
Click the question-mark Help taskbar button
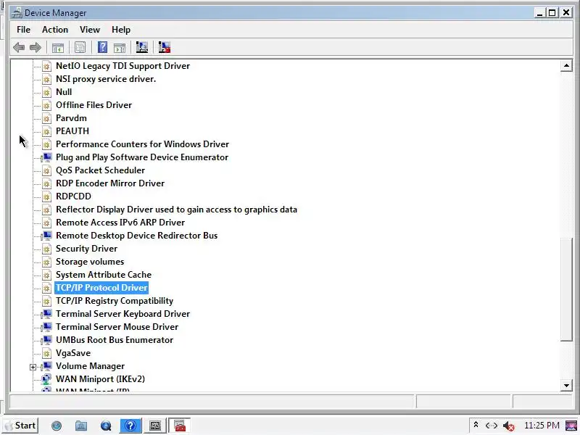(x=130, y=426)
